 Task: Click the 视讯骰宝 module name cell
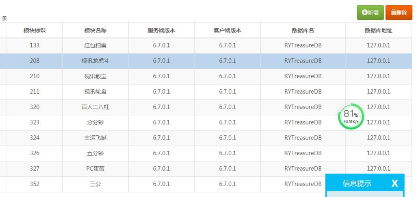95,76
